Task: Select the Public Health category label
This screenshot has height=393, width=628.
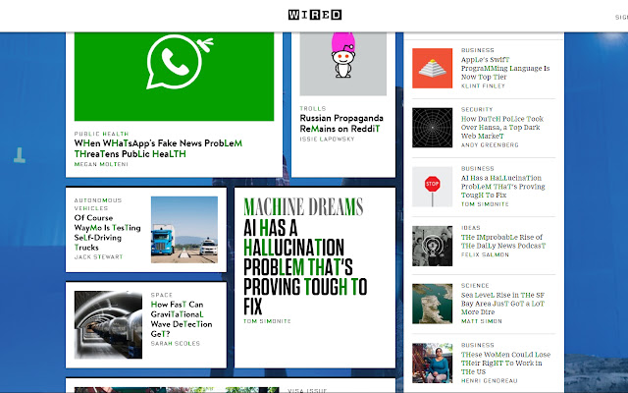Action: pos(102,134)
